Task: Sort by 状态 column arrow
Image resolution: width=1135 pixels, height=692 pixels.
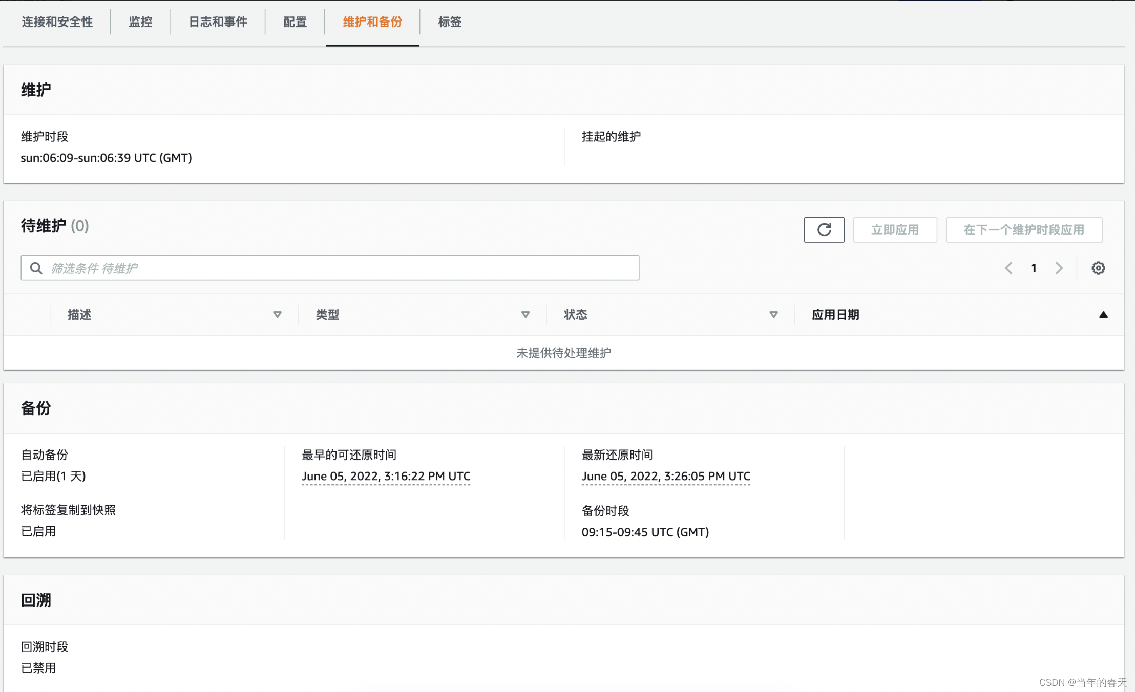Action: point(773,315)
